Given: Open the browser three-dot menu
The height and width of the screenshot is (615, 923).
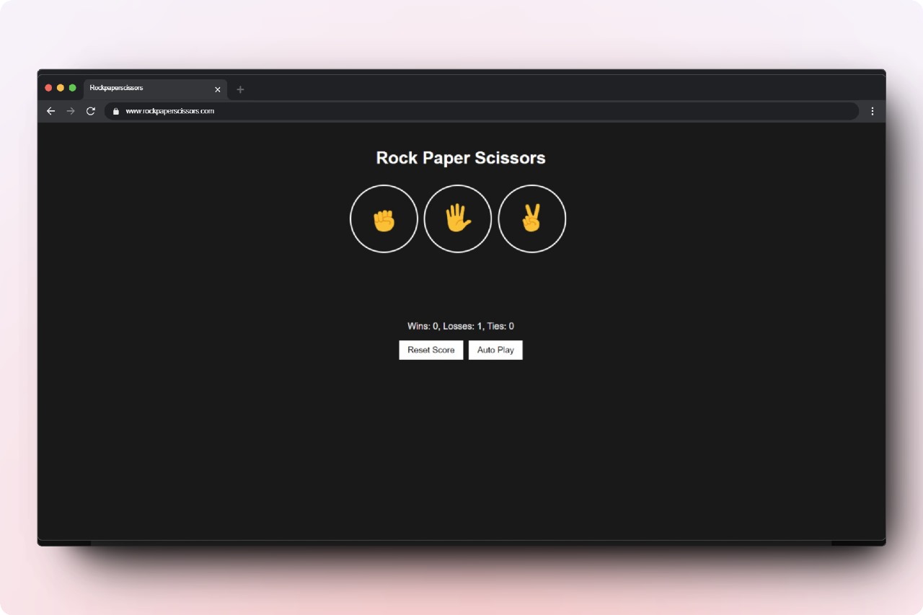Looking at the screenshot, I should pos(872,111).
